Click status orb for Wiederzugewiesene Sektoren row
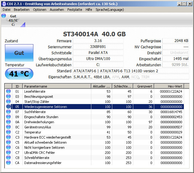 (x=8, y=106)
